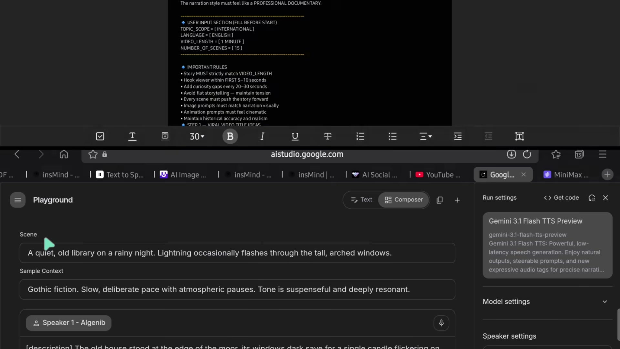The height and width of the screenshot is (349, 620).
Task: Open Get code
Action: click(x=561, y=198)
